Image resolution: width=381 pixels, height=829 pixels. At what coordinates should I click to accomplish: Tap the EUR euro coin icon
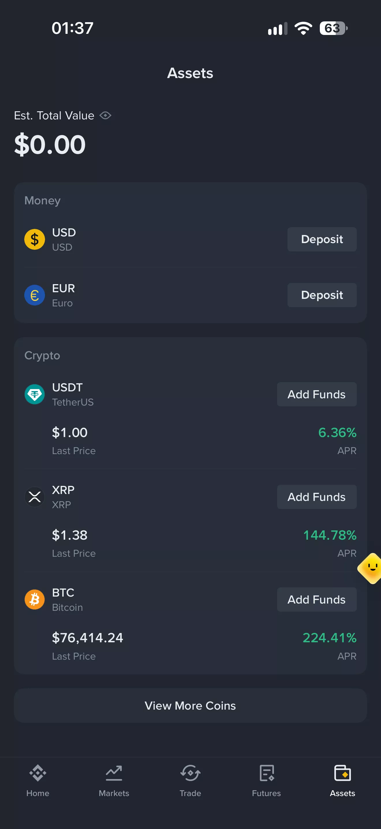point(35,295)
